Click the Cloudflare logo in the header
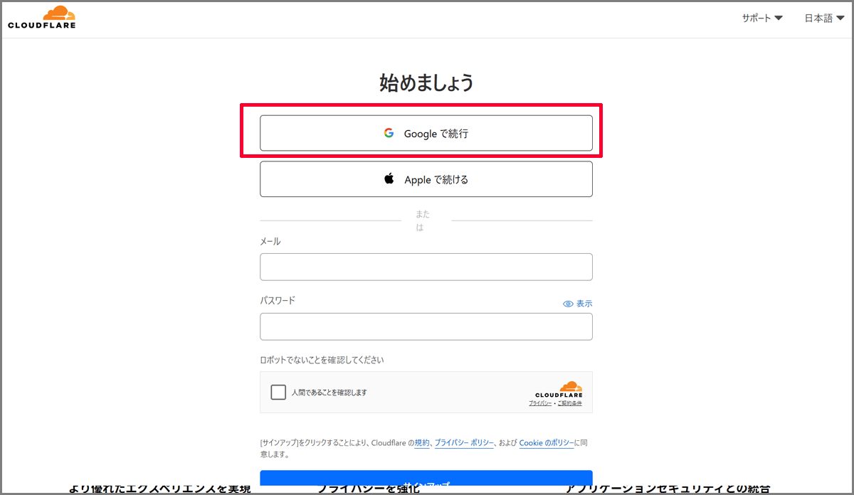 [42, 18]
